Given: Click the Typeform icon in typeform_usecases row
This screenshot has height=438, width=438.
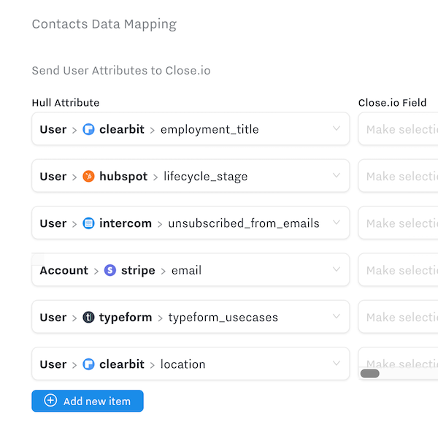Looking at the screenshot, I should (x=89, y=318).
